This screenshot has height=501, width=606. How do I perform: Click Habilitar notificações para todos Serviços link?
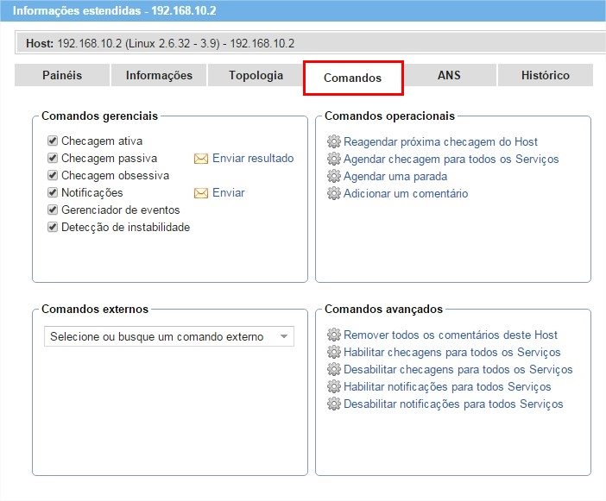[446, 386]
